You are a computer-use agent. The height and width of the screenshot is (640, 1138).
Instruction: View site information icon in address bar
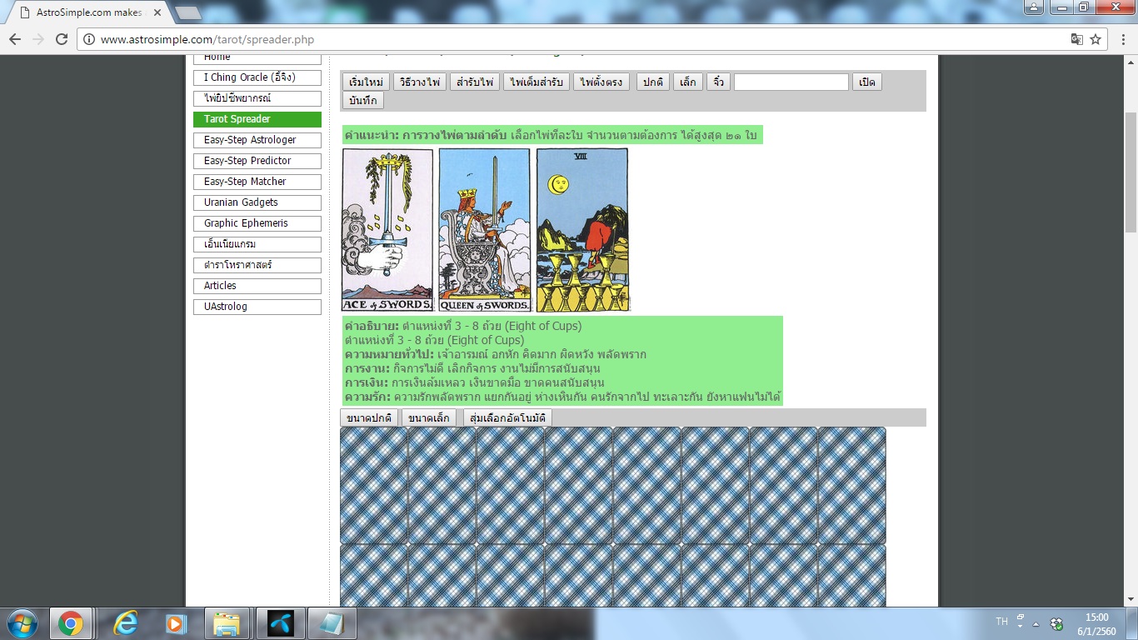click(89, 39)
